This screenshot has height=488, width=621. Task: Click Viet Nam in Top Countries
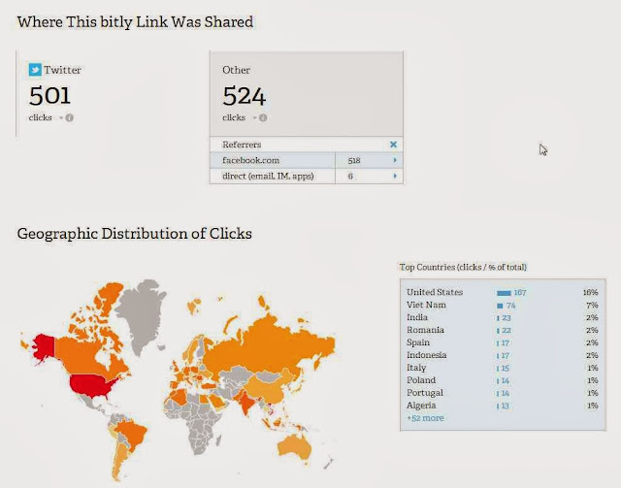[x=426, y=305]
